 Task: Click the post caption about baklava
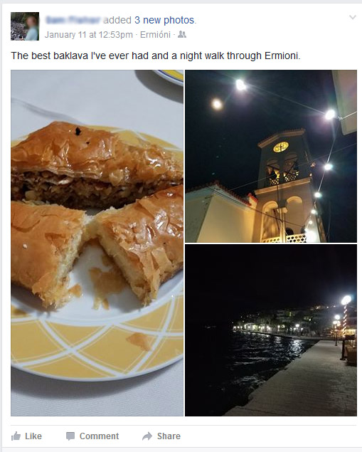click(156, 56)
